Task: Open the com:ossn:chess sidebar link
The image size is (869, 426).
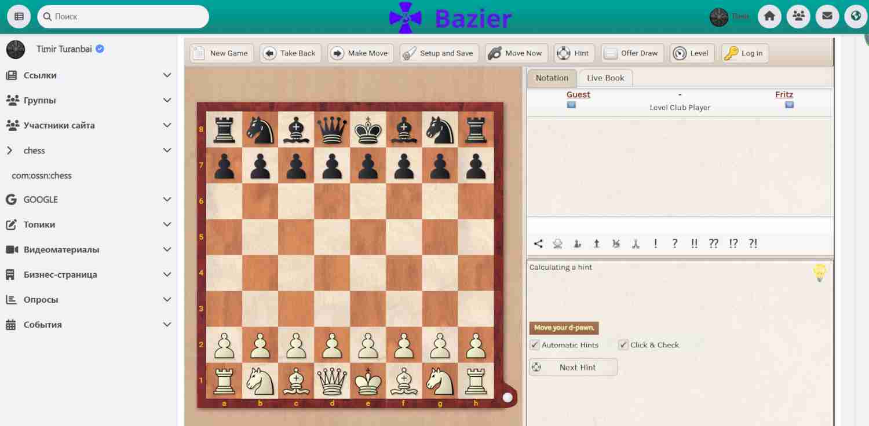Action: (x=42, y=175)
